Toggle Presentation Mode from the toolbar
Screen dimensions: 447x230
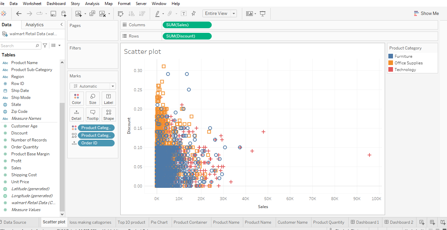[262, 14]
